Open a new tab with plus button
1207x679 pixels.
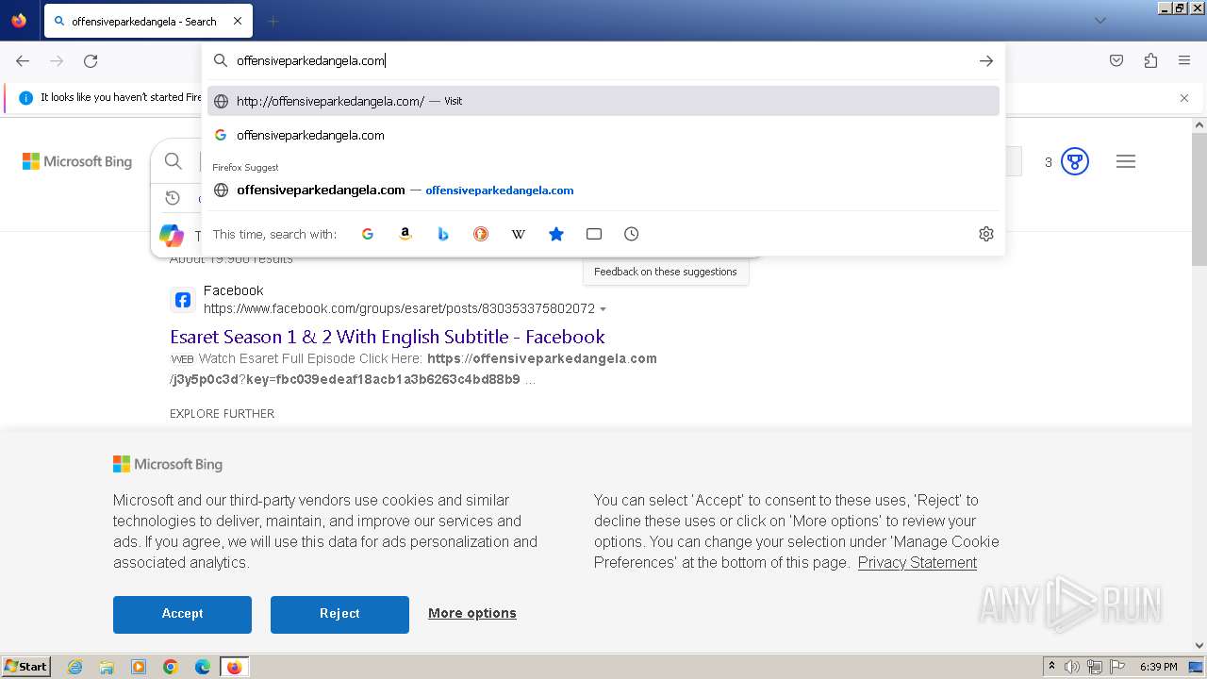[273, 21]
